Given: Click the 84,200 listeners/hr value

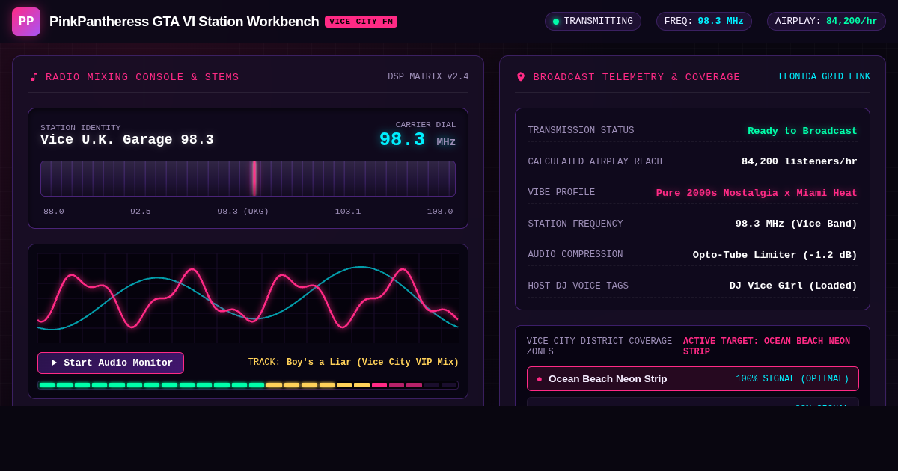Looking at the screenshot, I should (799, 161).
